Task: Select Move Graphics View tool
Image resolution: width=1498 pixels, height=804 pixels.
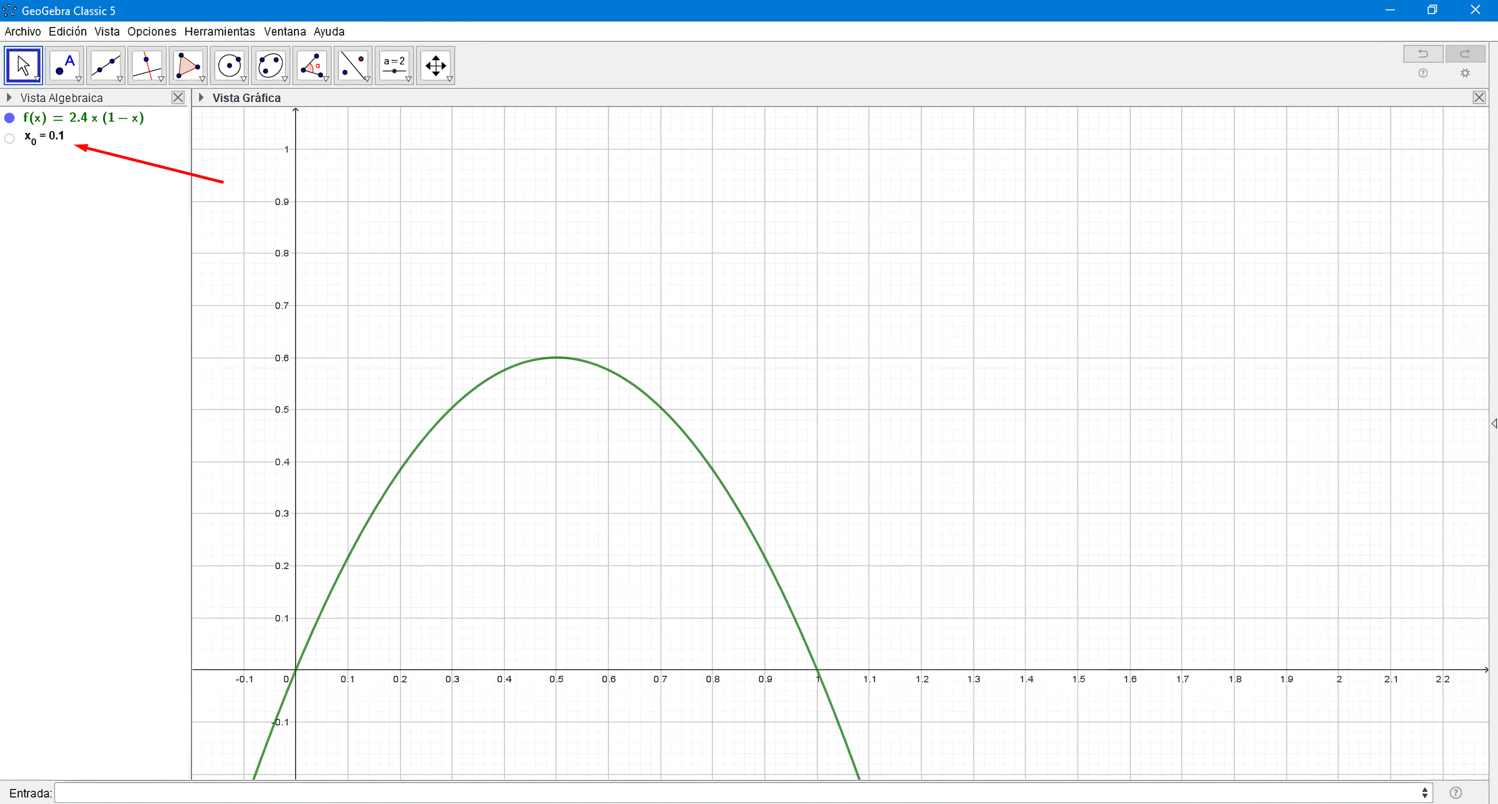Action: pyautogui.click(x=435, y=65)
